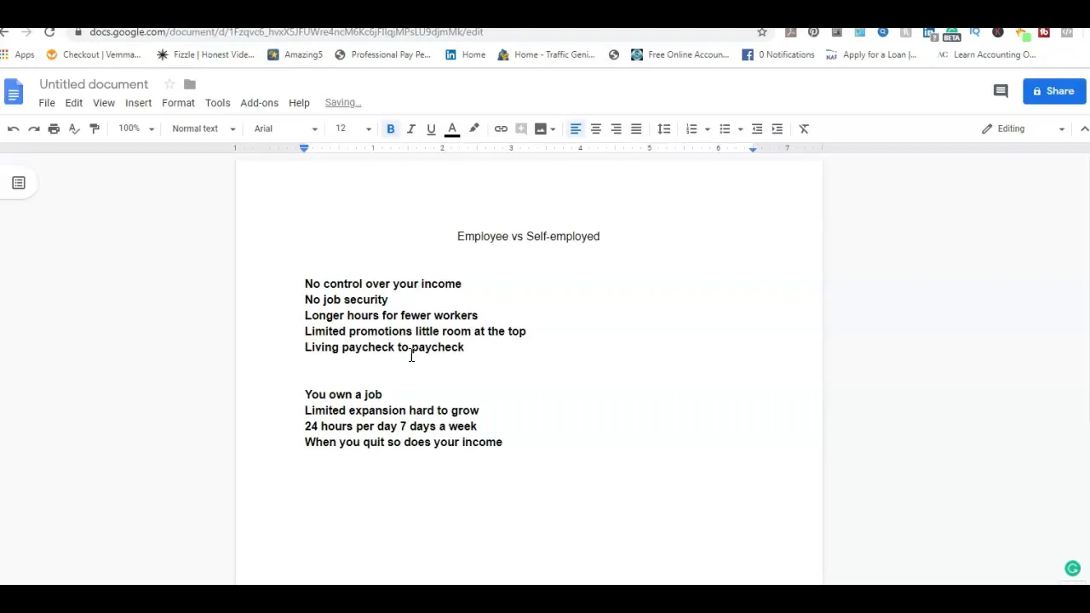Open the Arial font dropdown

[285, 129]
